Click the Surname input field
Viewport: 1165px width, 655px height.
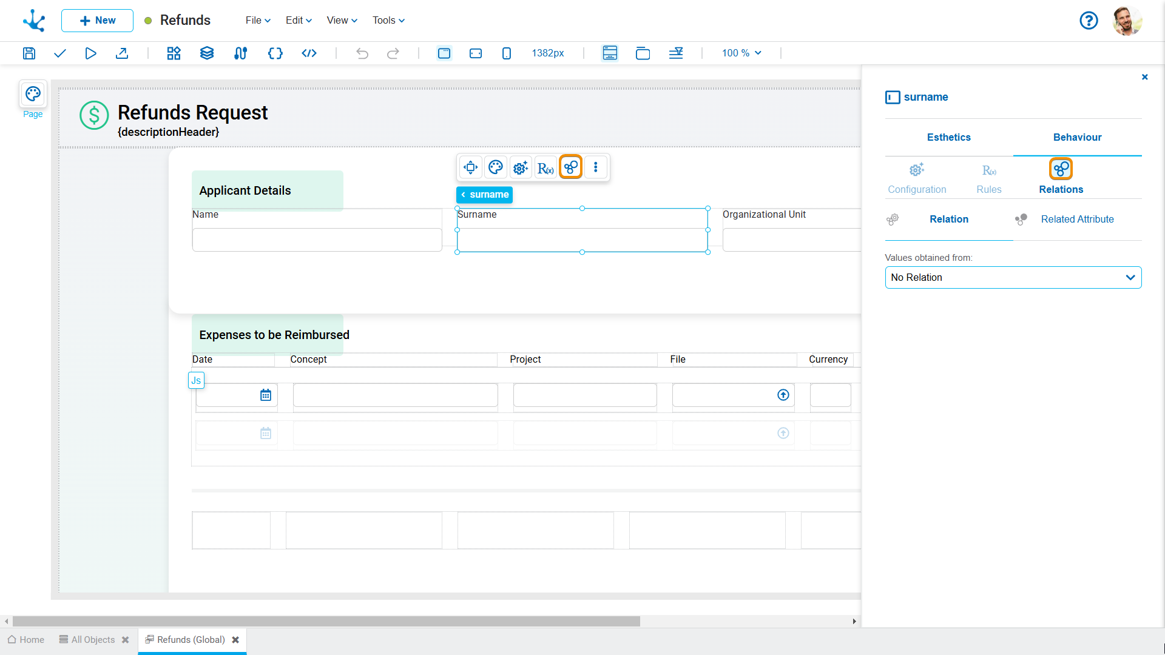point(582,240)
